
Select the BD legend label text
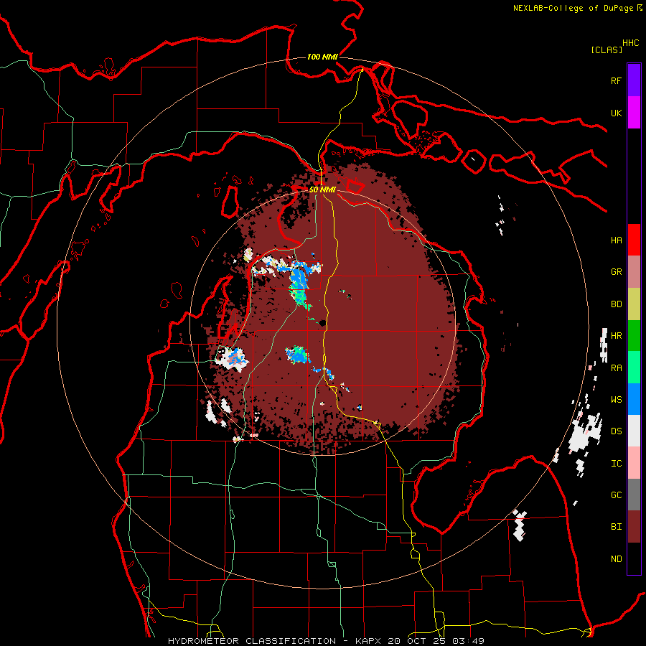point(616,304)
